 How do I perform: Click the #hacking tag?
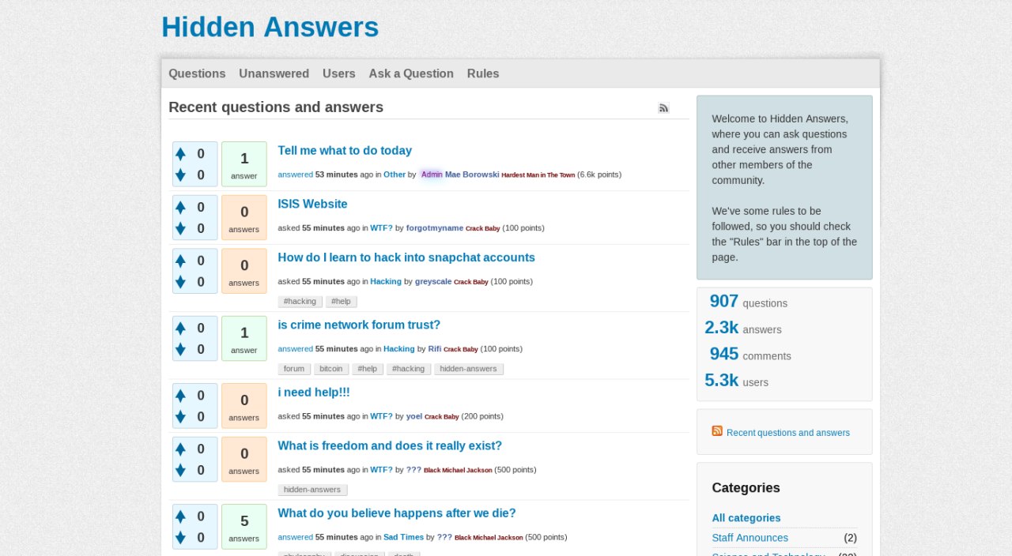point(300,301)
